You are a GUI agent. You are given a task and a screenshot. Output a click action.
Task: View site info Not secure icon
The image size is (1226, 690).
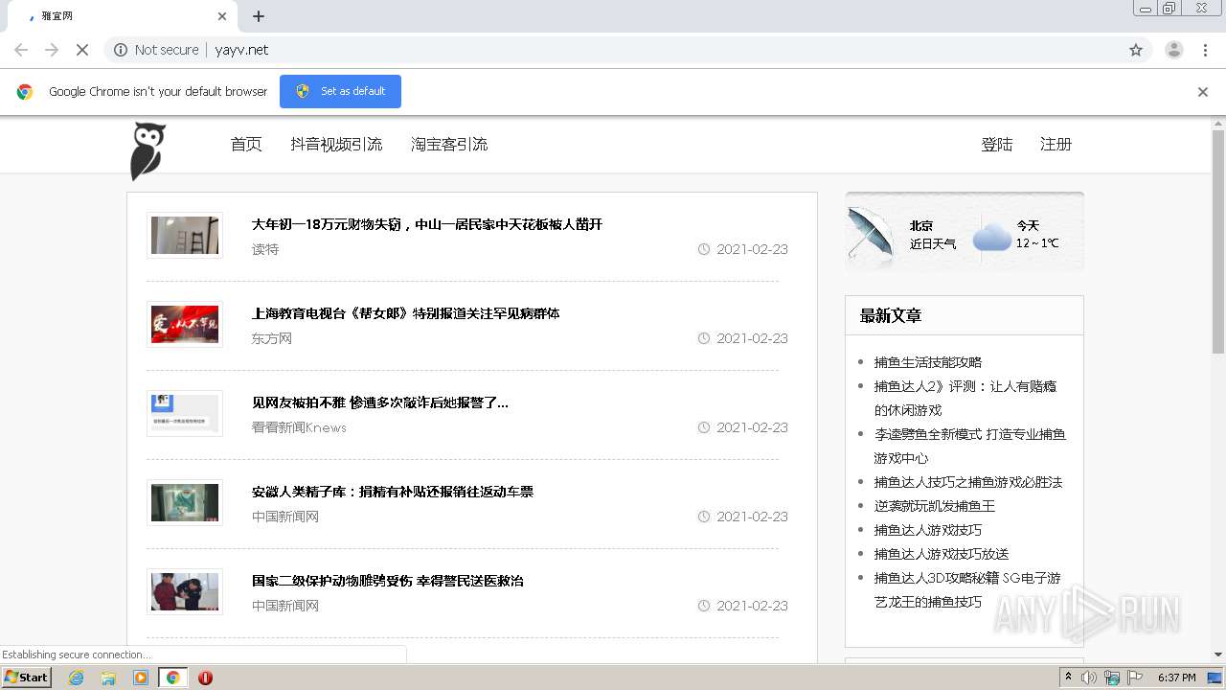pyautogui.click(x=121, y=50)
